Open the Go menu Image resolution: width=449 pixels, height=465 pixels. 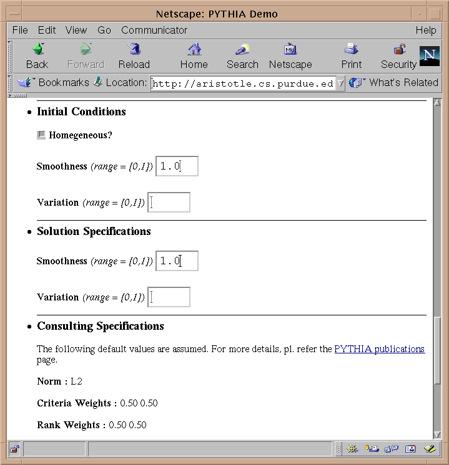tap(104, 31)
